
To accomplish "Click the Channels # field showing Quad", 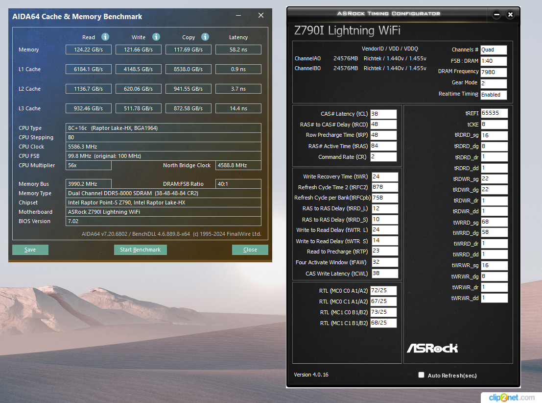I will coord(494,50).
